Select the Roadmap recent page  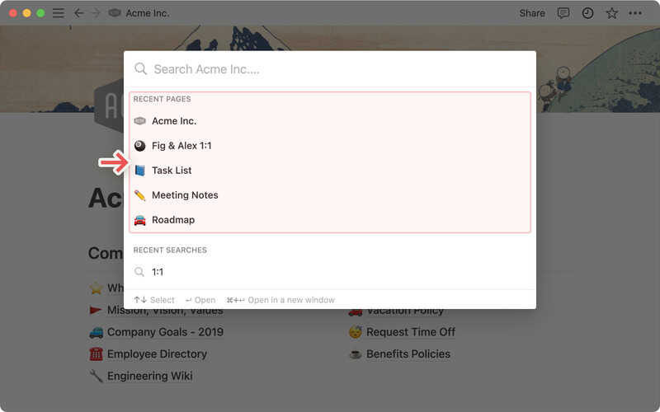pos(330,220)
